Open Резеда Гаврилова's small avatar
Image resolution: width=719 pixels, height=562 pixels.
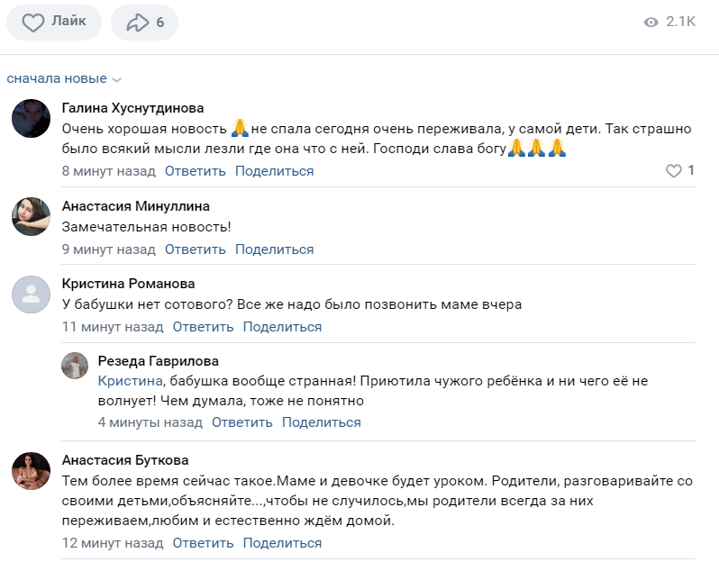click(74, 366)
